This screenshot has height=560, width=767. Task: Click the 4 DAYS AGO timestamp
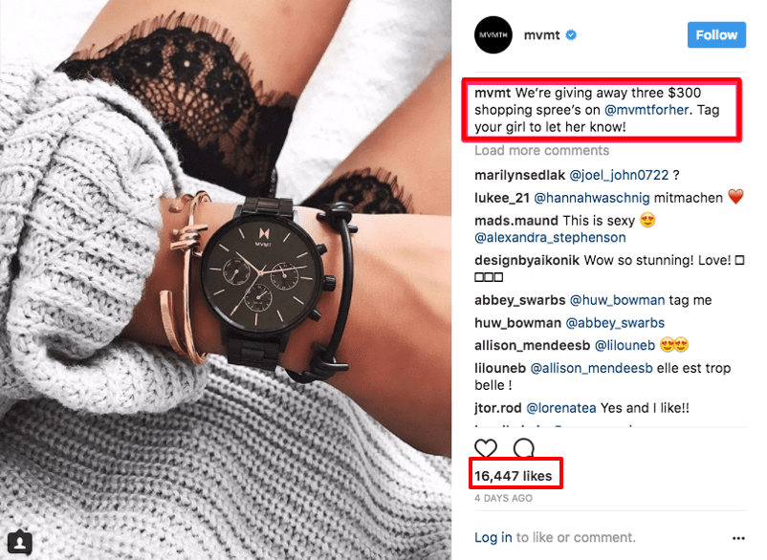(x=503, y=499)
